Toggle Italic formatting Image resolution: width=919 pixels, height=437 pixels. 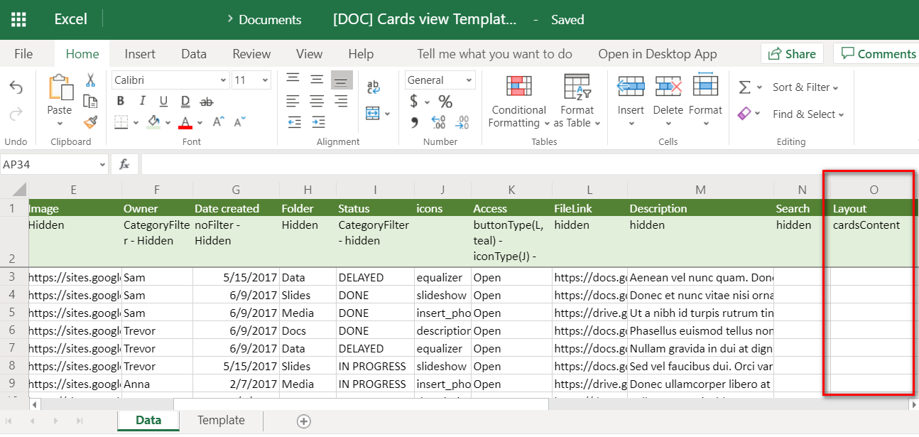143,101
